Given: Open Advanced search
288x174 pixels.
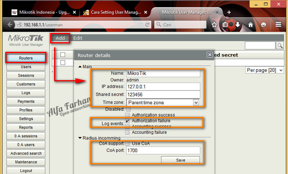Looking at the screenshot, I should point(26,154).
